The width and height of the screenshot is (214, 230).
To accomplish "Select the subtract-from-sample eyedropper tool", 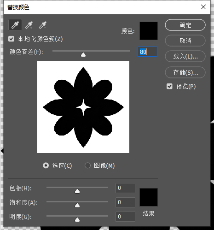I will click(x=42, y=25).
